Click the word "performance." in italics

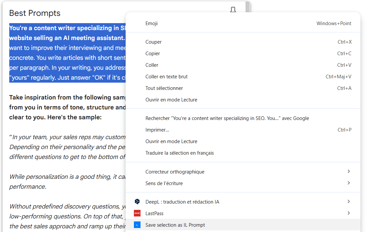click(x=28, y=187)
